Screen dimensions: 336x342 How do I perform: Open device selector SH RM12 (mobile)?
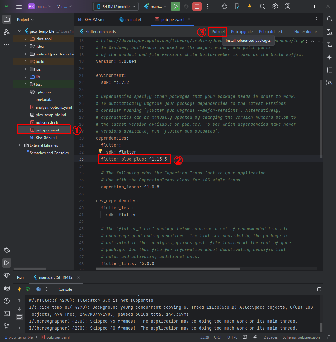(116, 7)
